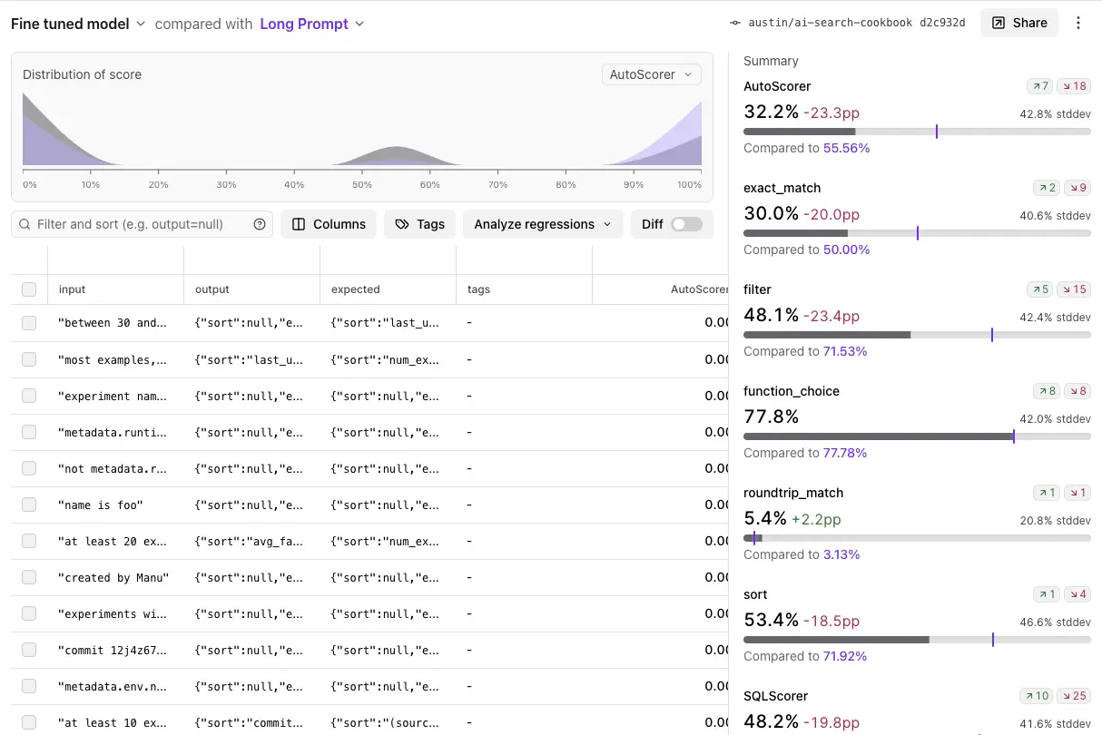Click the Share button
Viewport: 1102px width, 735px height.
click(x=1019, y=23)
